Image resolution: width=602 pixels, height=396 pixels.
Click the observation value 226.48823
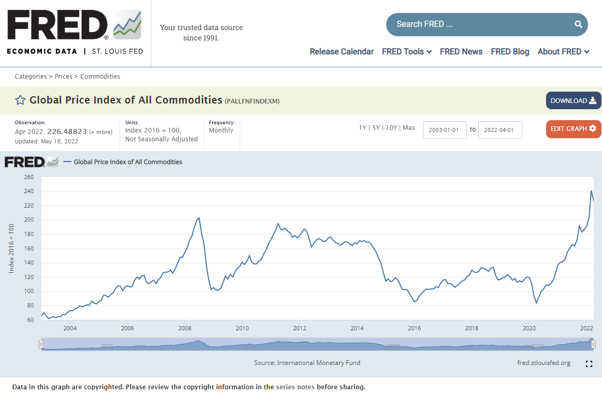[x=67, y=131]
